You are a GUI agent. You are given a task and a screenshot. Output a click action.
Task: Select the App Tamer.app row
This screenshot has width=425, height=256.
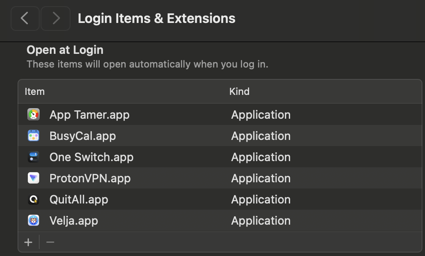coord(89,115)
